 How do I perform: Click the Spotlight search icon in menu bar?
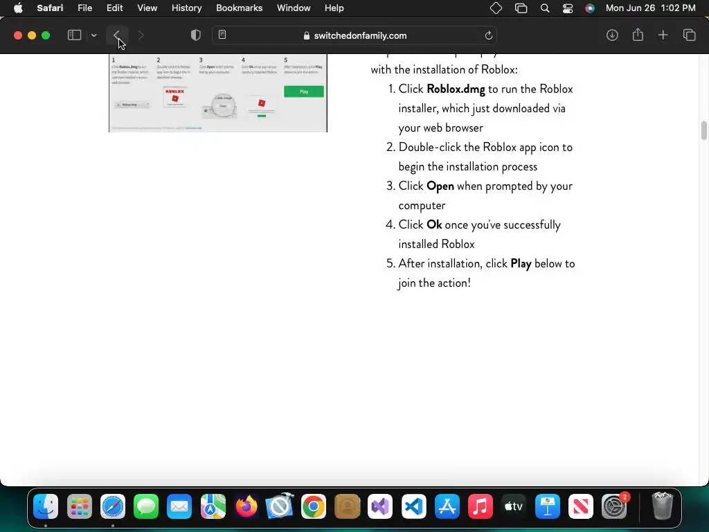545,8
